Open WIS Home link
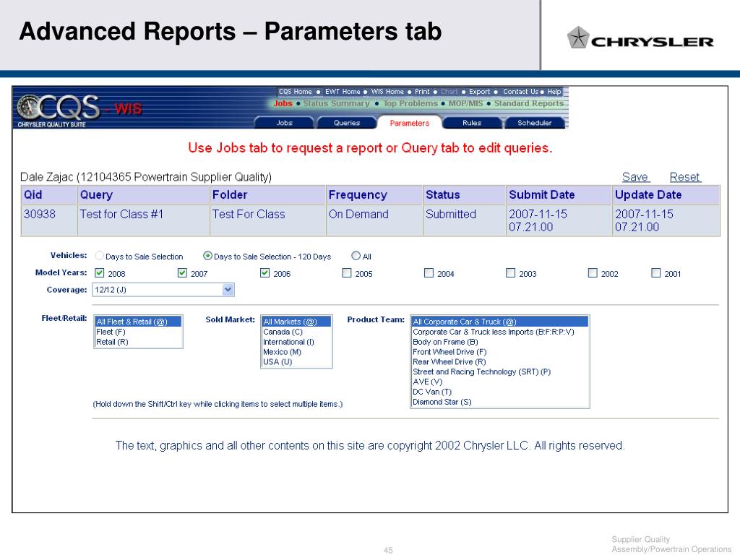 point(387,92)
